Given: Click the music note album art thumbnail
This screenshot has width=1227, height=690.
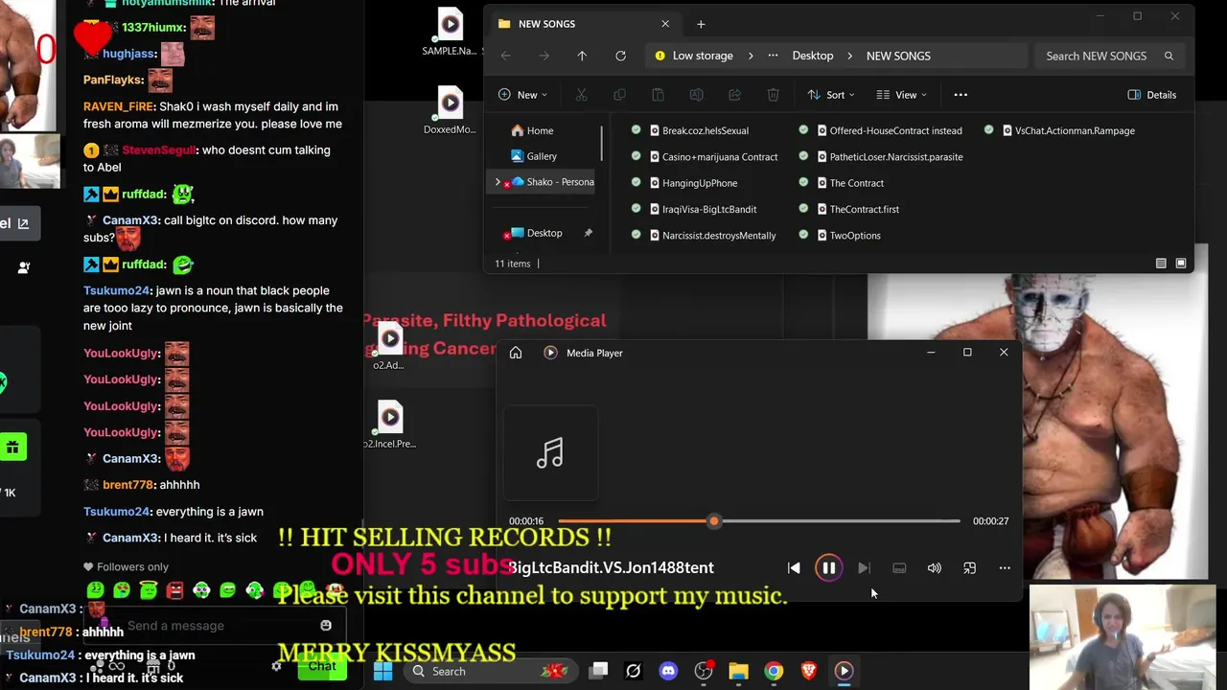Looking at the screenshot, I should [550, 452].
